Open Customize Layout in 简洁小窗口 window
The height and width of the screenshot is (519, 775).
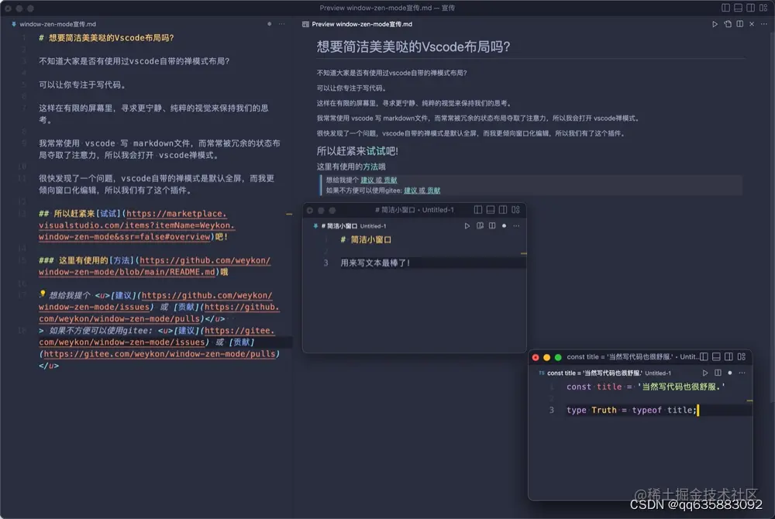[515, 210]
